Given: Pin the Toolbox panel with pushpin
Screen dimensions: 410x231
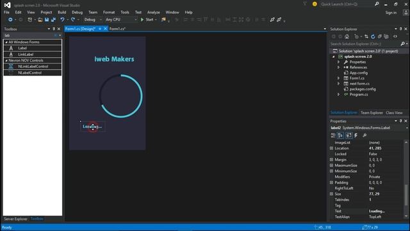Looking at the screenshot, I should click(x=54, y=29).
